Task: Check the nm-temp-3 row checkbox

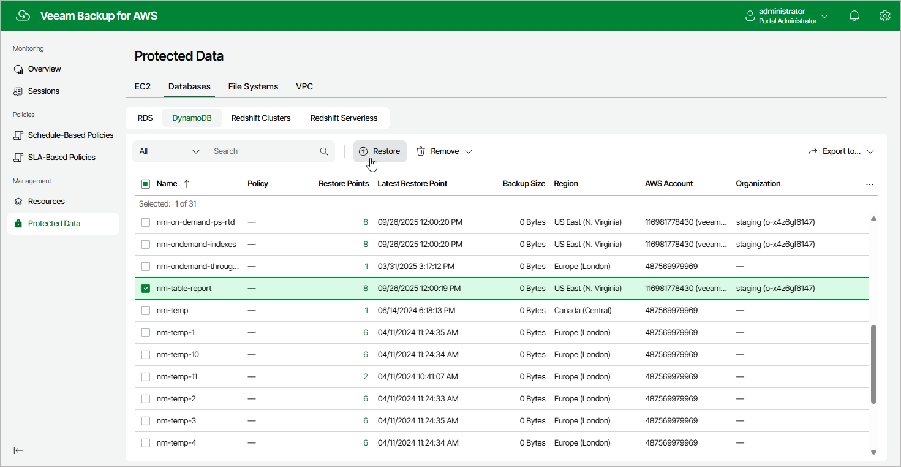Action: (146, 421)
